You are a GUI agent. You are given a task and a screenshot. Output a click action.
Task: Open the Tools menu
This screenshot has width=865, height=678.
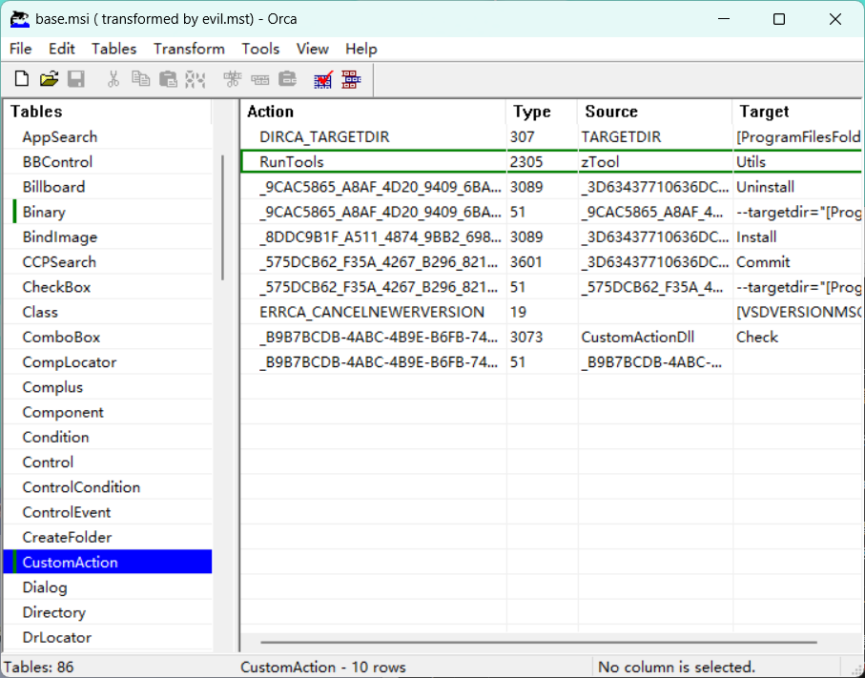tap(260, 49)
